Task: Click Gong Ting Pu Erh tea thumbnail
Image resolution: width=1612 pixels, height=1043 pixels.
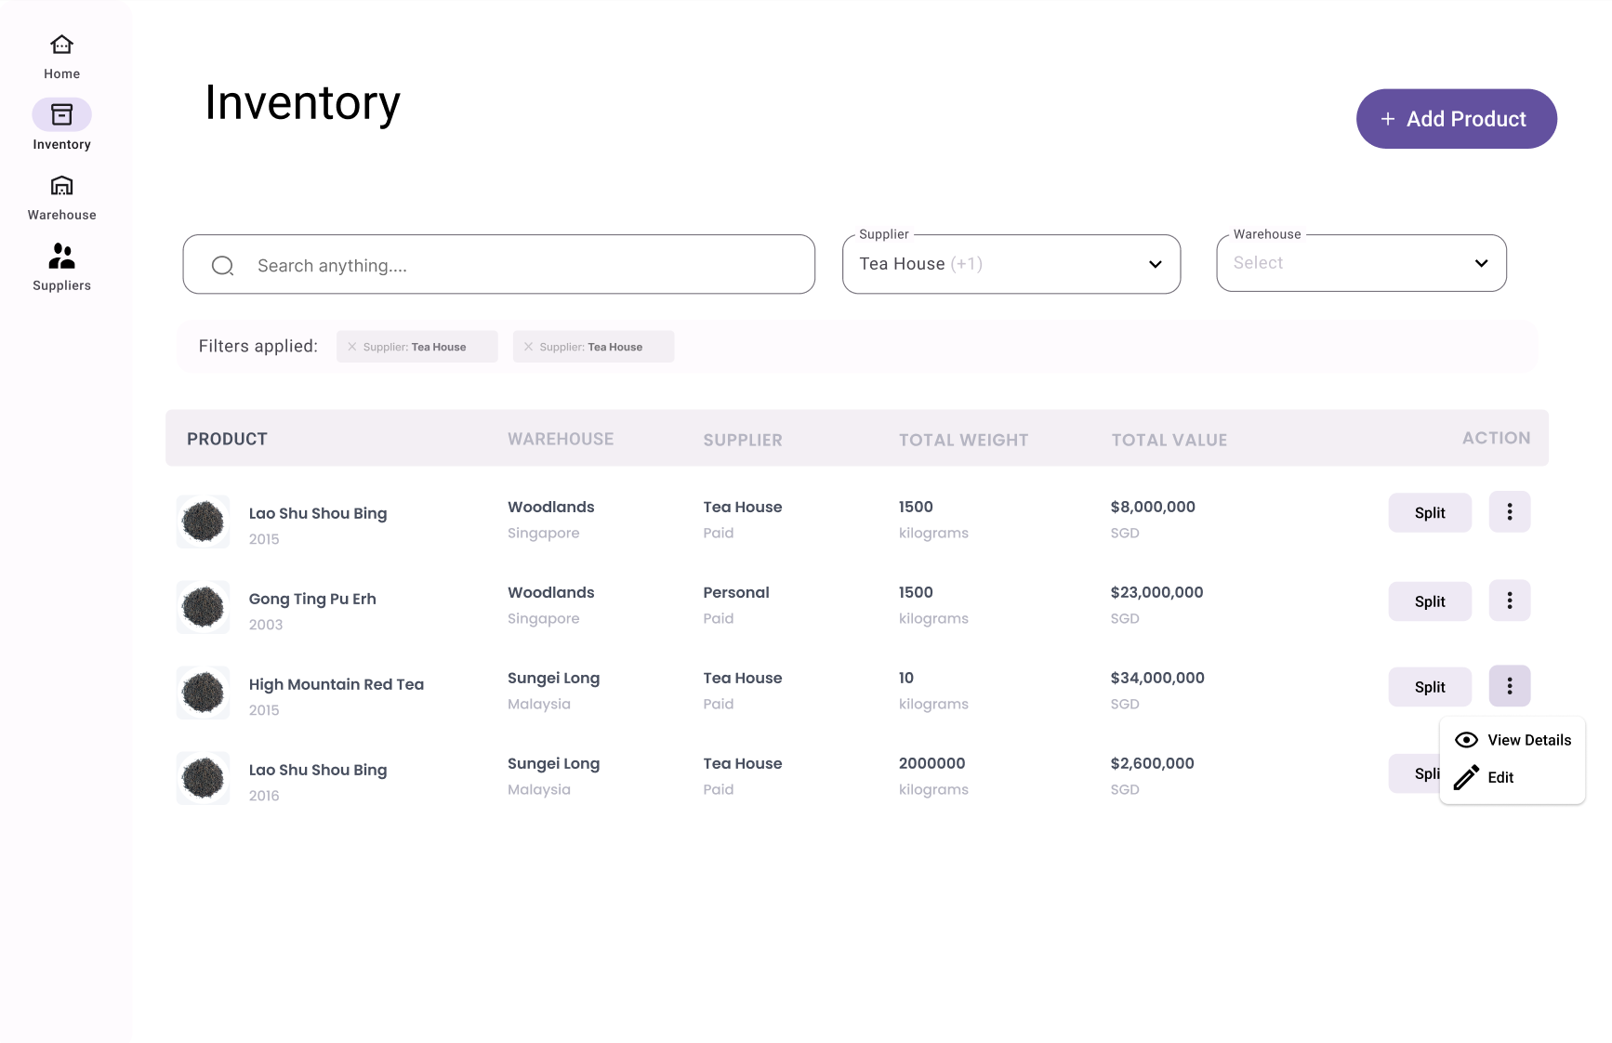Action: point(203,607)
